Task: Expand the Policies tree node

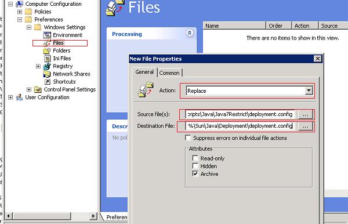Action: [20, 12]
